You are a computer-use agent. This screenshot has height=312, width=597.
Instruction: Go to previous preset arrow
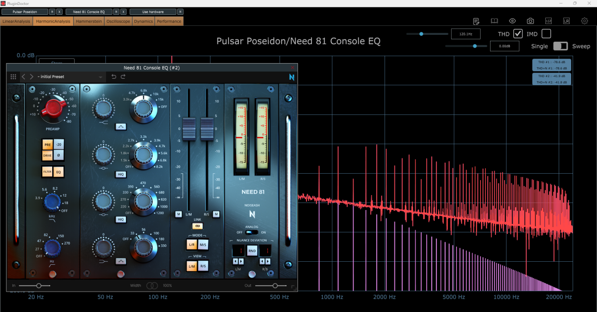click(23, 77)
